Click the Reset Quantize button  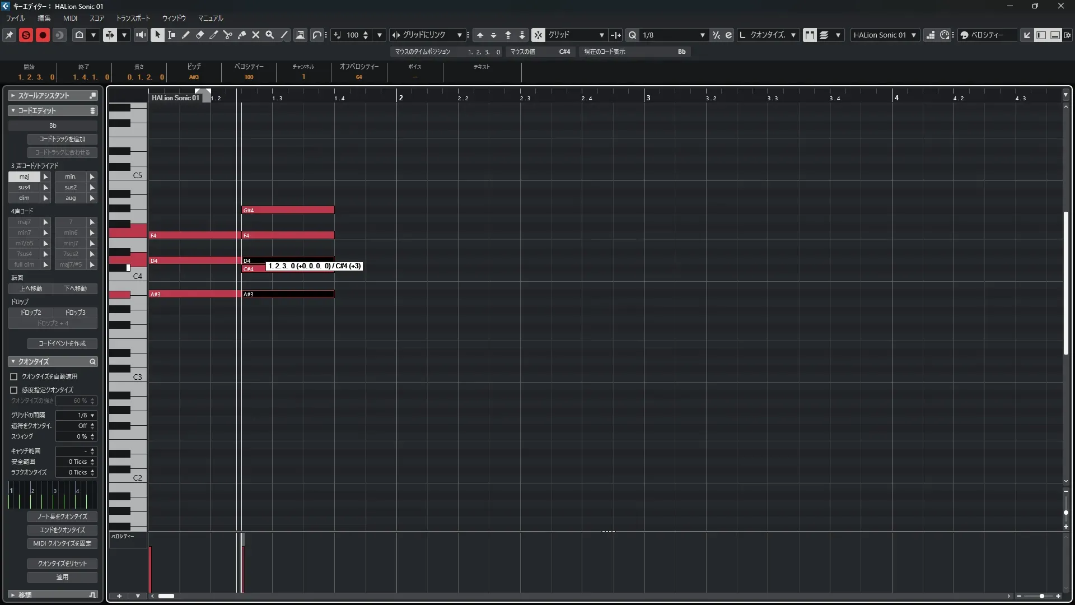(x=62, y=563)
